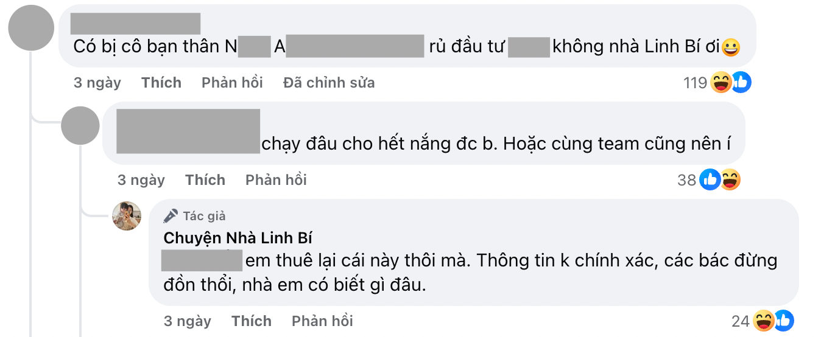Click the haha reaction icon beside 119
This screenshot has width=821, height=337.
tap(721, 83)
